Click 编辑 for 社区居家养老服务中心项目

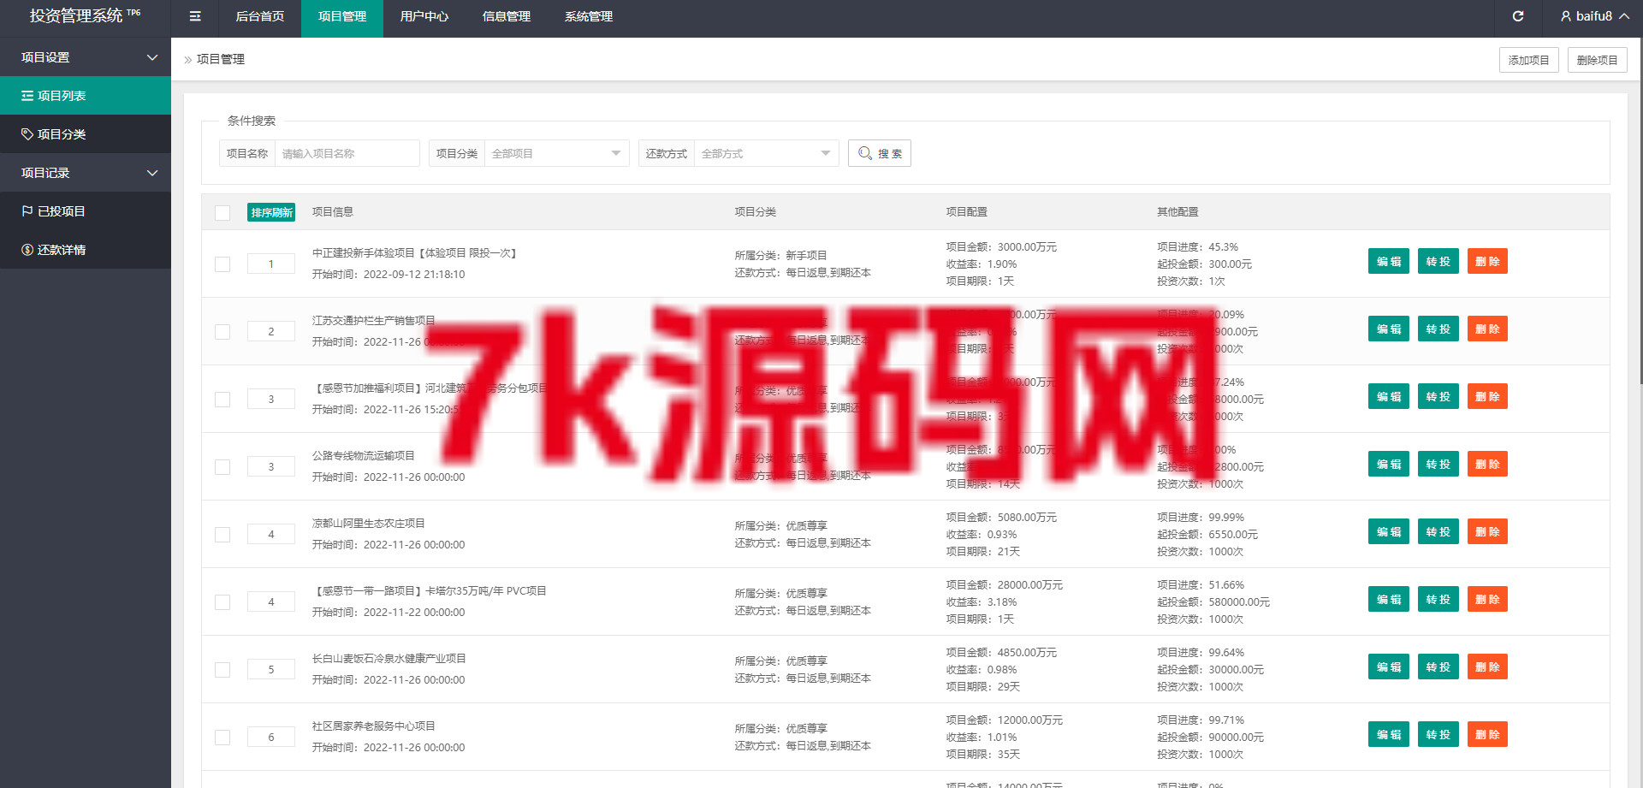pos(1389,735)
